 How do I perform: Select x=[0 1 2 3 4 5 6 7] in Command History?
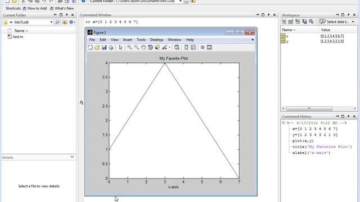(x=315, y=128)
